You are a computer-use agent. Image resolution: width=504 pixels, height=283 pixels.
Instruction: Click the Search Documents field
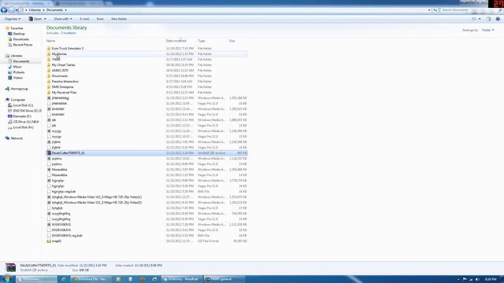469,10
